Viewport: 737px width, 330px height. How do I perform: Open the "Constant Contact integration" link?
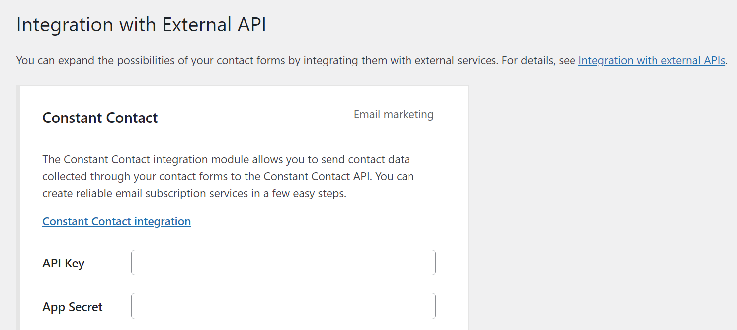coord(116,221)
